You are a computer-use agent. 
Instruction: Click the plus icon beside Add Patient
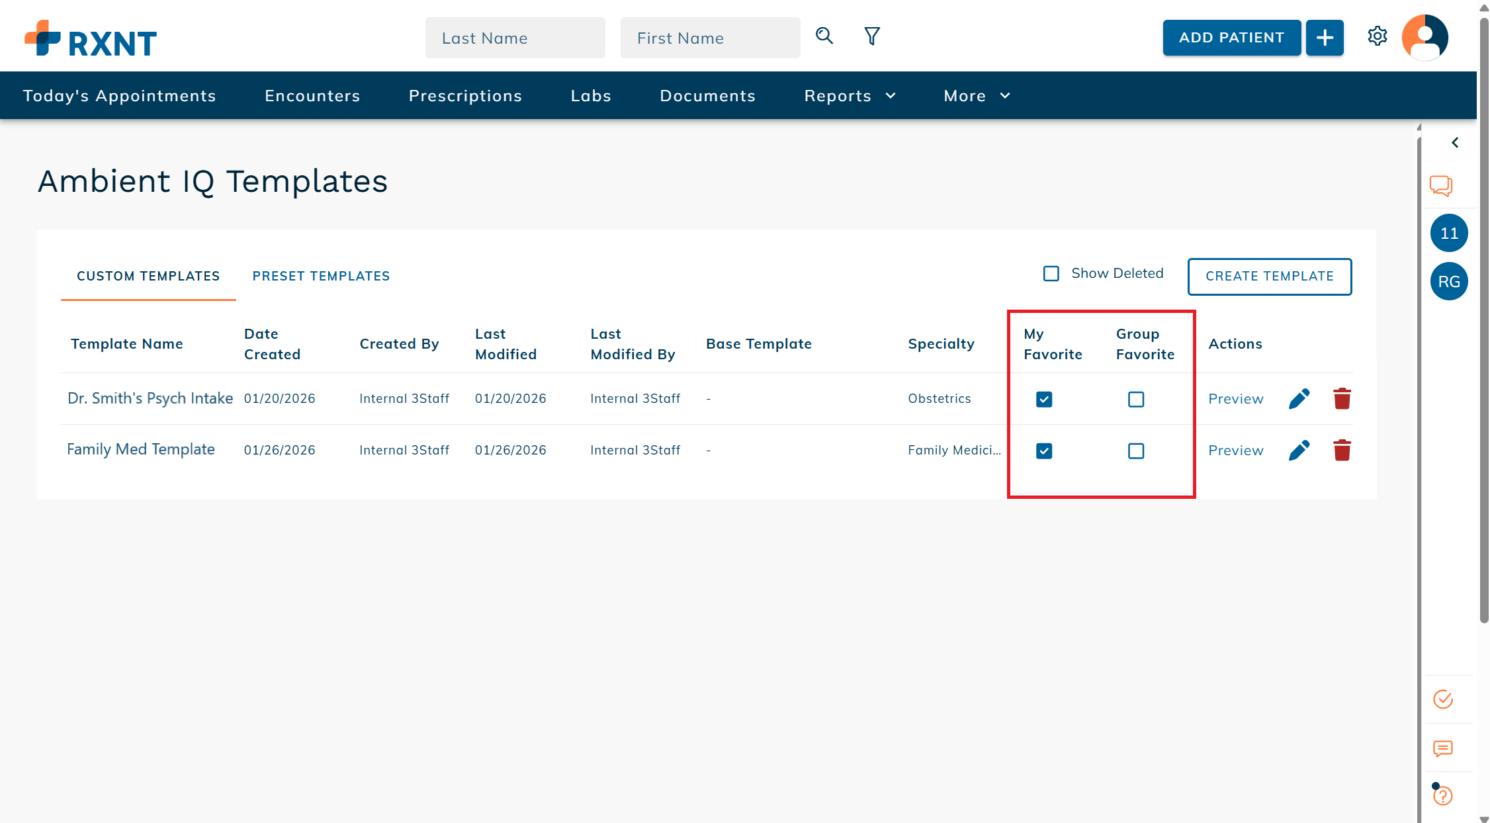coord(1325,38)
